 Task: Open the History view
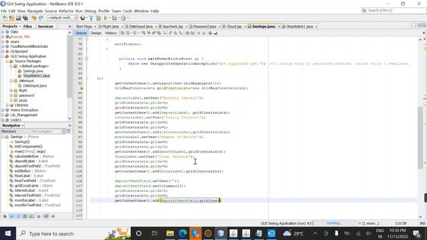pos(111,33)
